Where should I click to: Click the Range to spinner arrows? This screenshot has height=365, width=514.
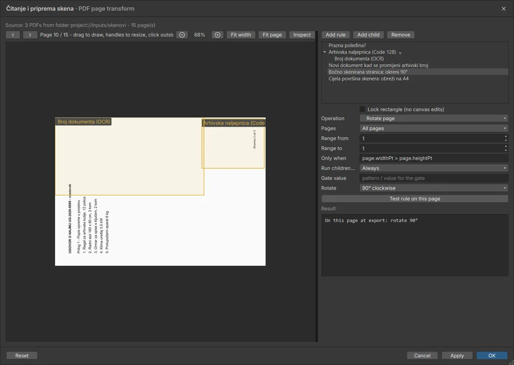(506, 148)
